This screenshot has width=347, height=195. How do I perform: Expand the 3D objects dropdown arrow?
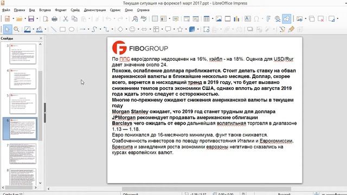(198, 29)
